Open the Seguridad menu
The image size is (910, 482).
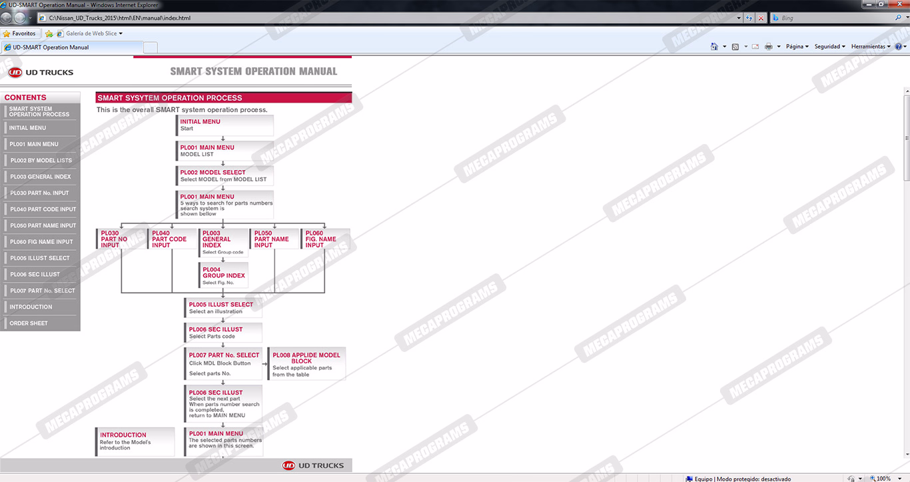click(830, 47)
